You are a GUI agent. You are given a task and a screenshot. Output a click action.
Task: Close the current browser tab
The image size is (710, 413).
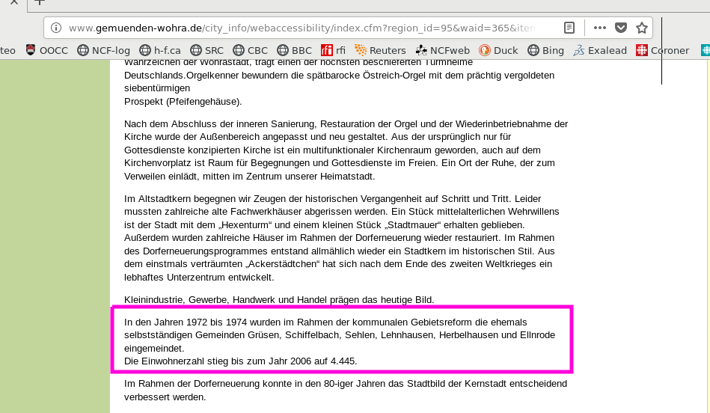pyautogui.click(x=14, y=1)
